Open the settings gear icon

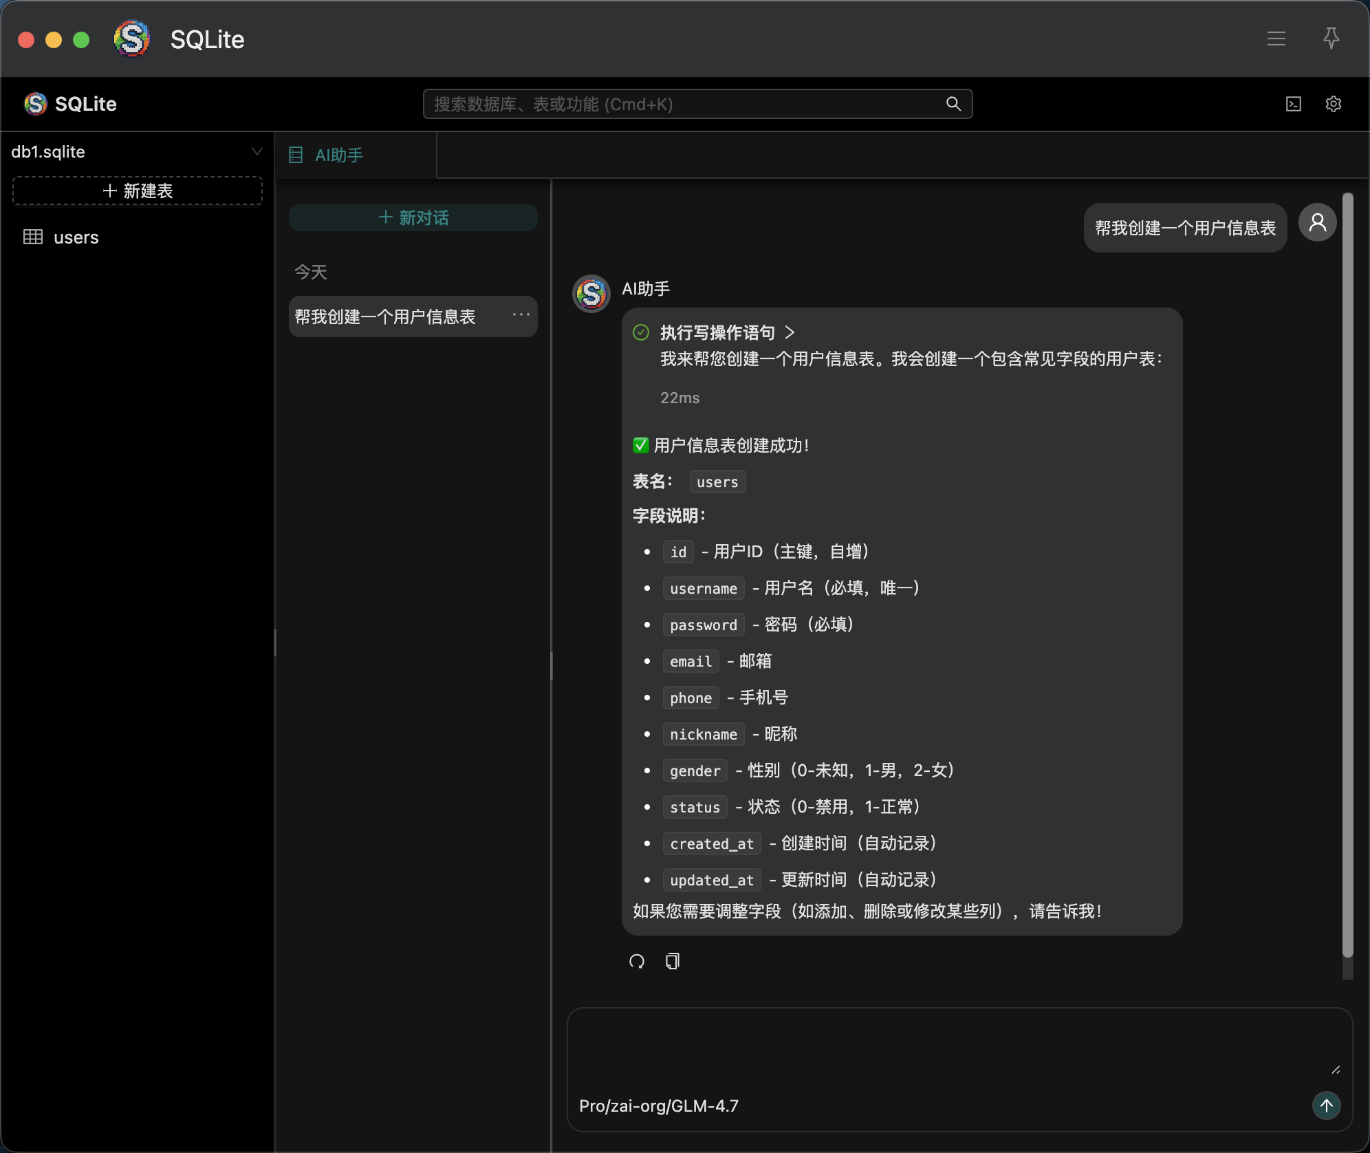coord(1333,104)
